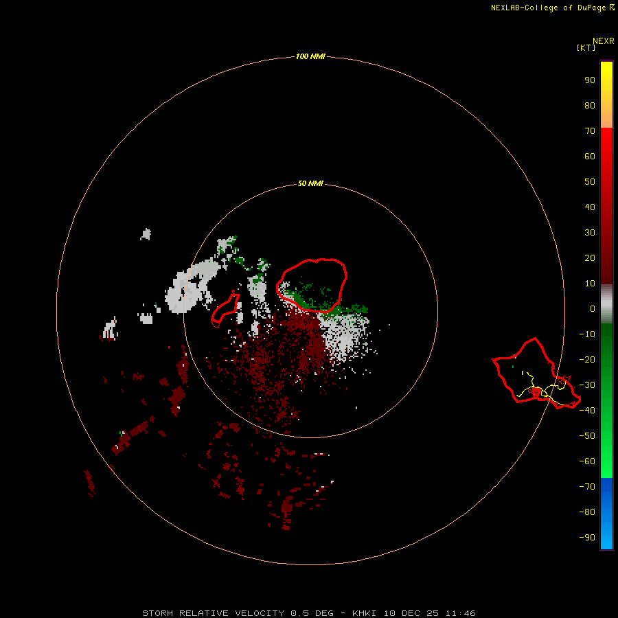Click the 40 value on the velocity scale

point(590,207)
